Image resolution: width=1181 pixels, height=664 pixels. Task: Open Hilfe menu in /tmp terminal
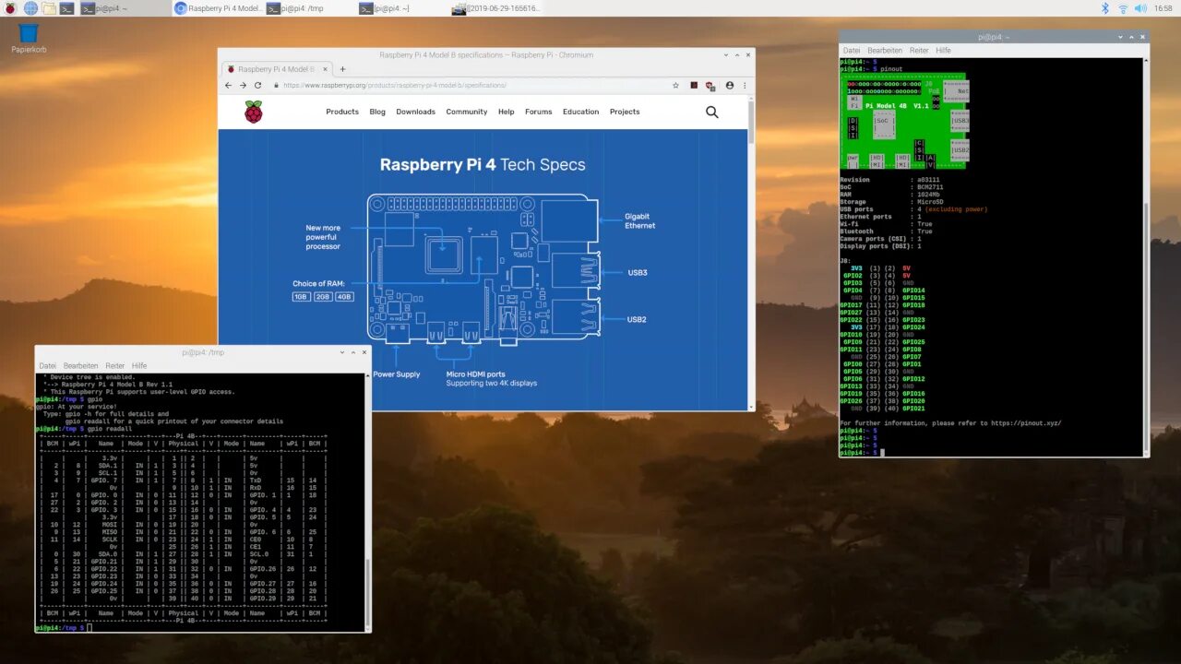(x=139, y=366)
